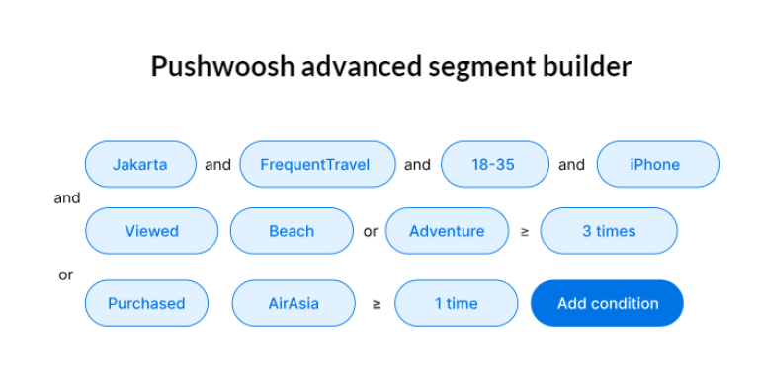This screenshot has height=391, width=758.
Task: Select the Viewed event pill
Action: click(x=152, y=231)
